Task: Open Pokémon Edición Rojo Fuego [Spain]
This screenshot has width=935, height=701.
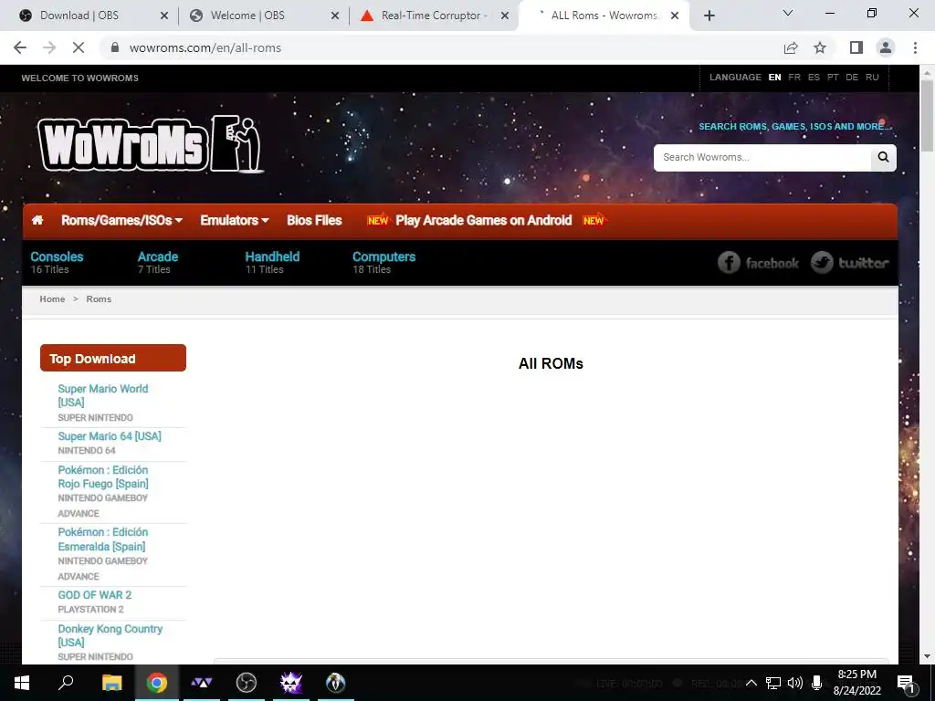Action: [103, 476]
